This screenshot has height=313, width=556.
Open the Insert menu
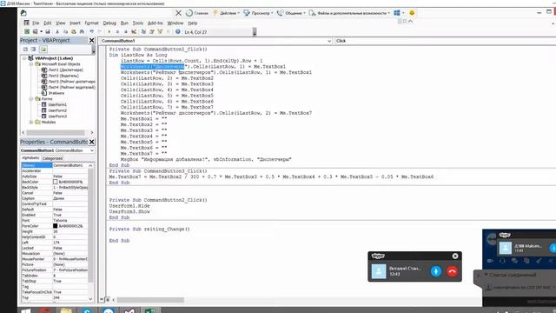[x=75, y=23]
